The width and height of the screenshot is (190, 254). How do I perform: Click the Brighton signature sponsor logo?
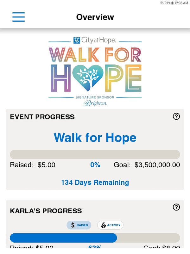[x=95, y=103]
